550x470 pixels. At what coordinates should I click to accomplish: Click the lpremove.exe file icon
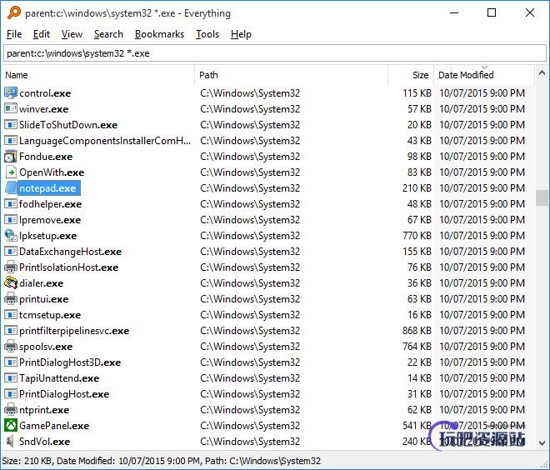click(x=11, y=220)
